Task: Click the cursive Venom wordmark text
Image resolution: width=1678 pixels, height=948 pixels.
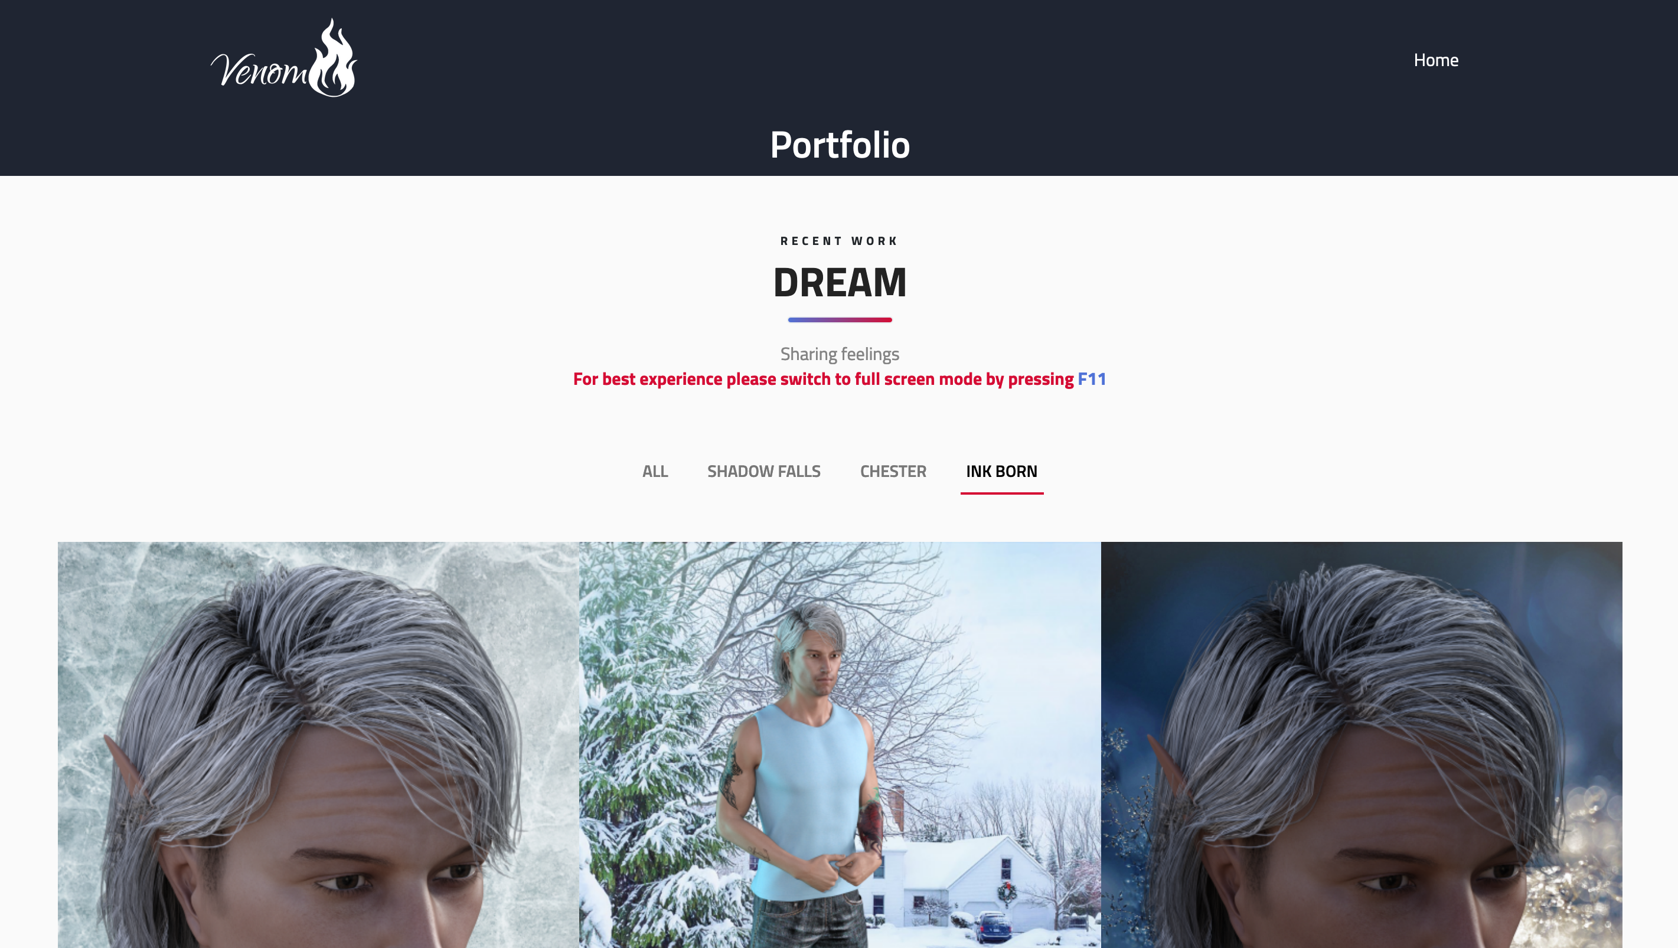Action: pos(259,69)
